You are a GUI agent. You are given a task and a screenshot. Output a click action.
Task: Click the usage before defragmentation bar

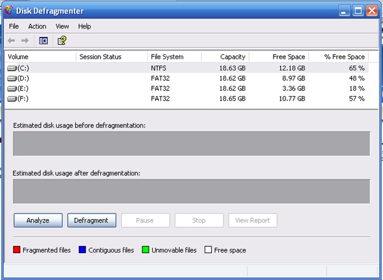(191, 144)
